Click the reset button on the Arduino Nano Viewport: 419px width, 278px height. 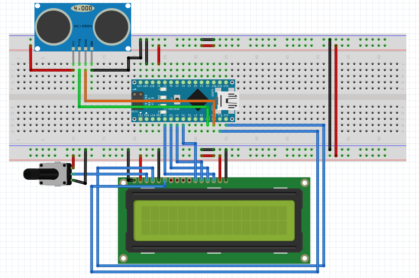(177, 99)
